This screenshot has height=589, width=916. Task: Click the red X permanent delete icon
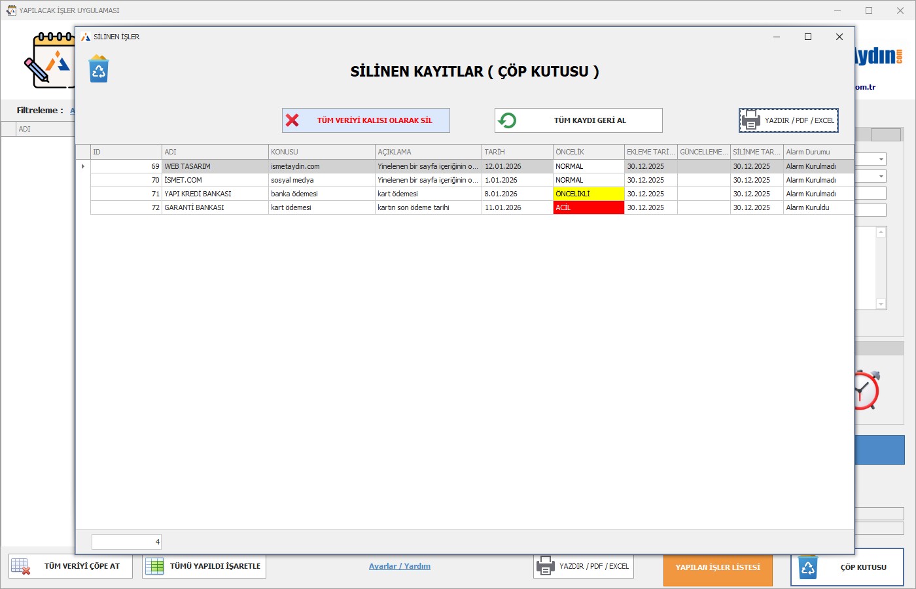pyautogui.click(x=292, y=120)
